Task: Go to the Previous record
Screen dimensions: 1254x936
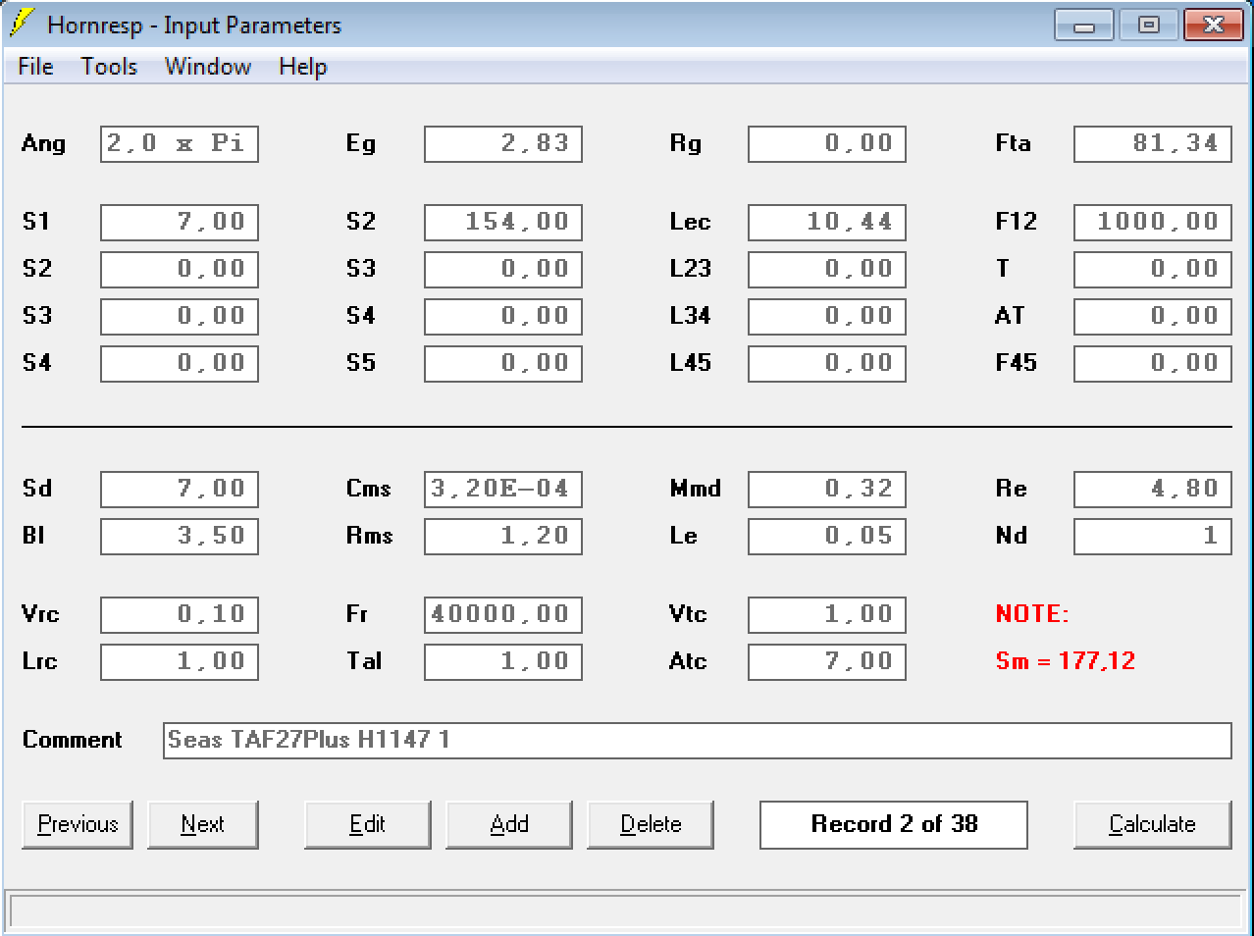Action: point(78,824)
